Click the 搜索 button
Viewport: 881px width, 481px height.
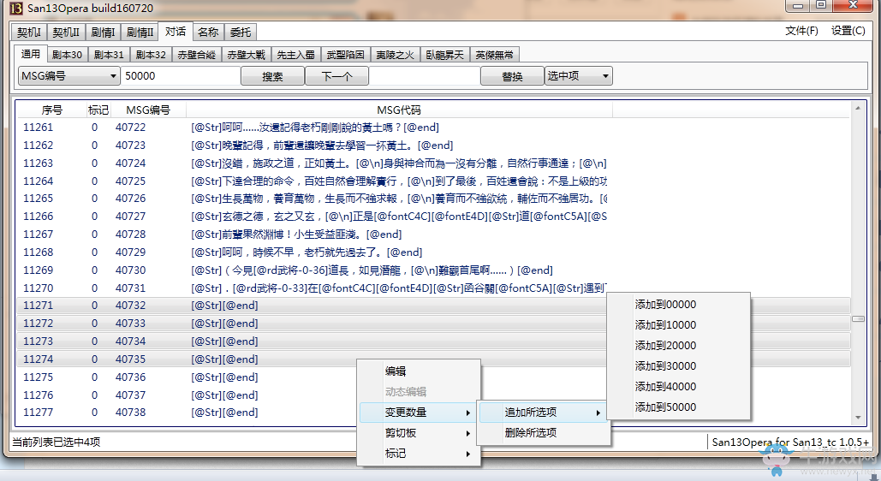click(272, 76)
